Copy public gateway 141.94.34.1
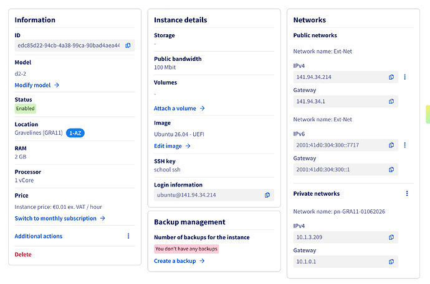The width and height of the screenshot is (430, 284). (x=391, y=101)
